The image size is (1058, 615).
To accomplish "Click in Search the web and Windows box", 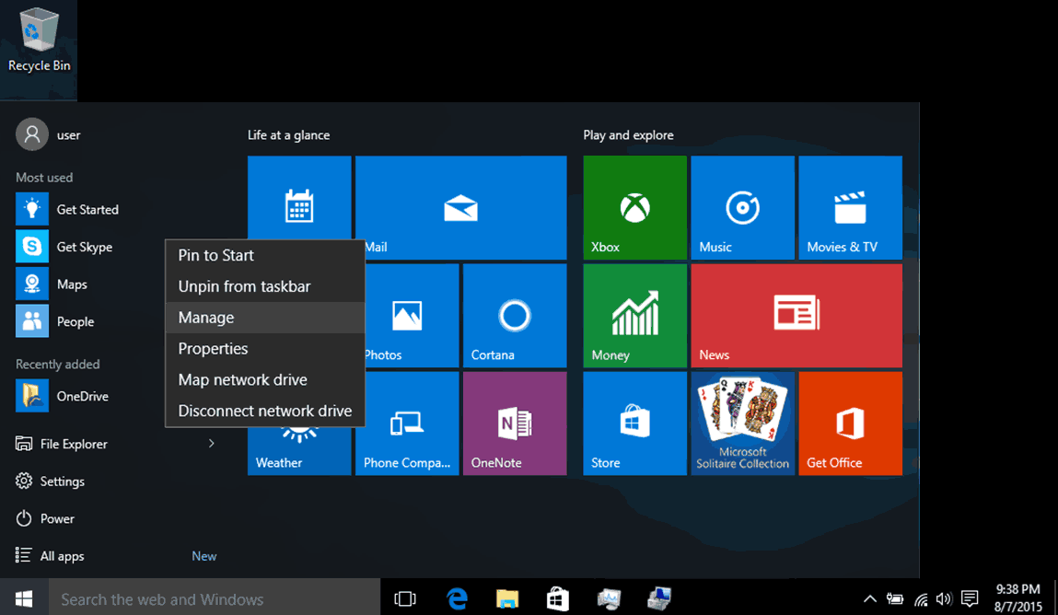I will pos(215,598).
